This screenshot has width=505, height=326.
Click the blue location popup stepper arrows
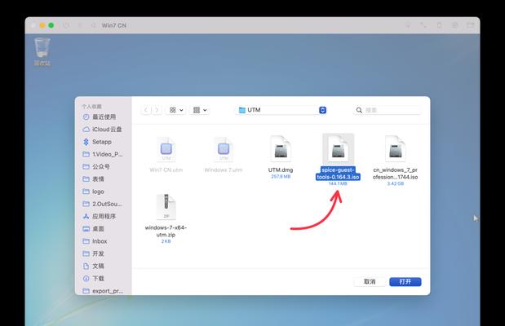click(x=323, y=110)
